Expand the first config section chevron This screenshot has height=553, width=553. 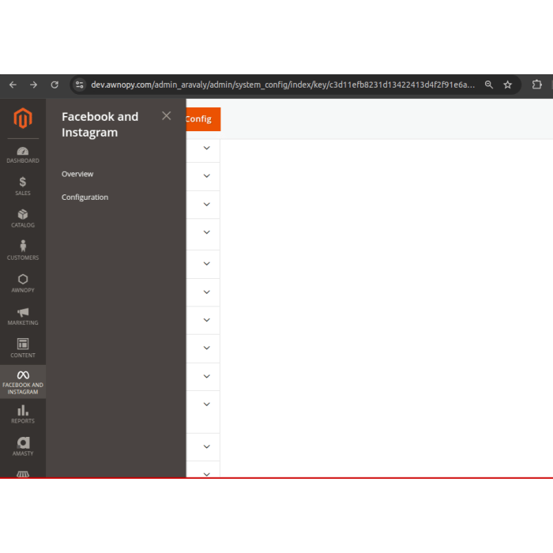207,148
